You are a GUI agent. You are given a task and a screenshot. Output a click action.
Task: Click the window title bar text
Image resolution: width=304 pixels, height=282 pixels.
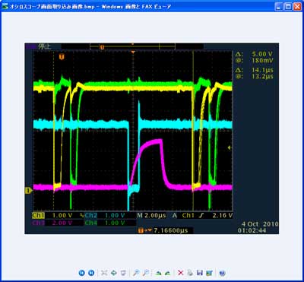point(90,7)
